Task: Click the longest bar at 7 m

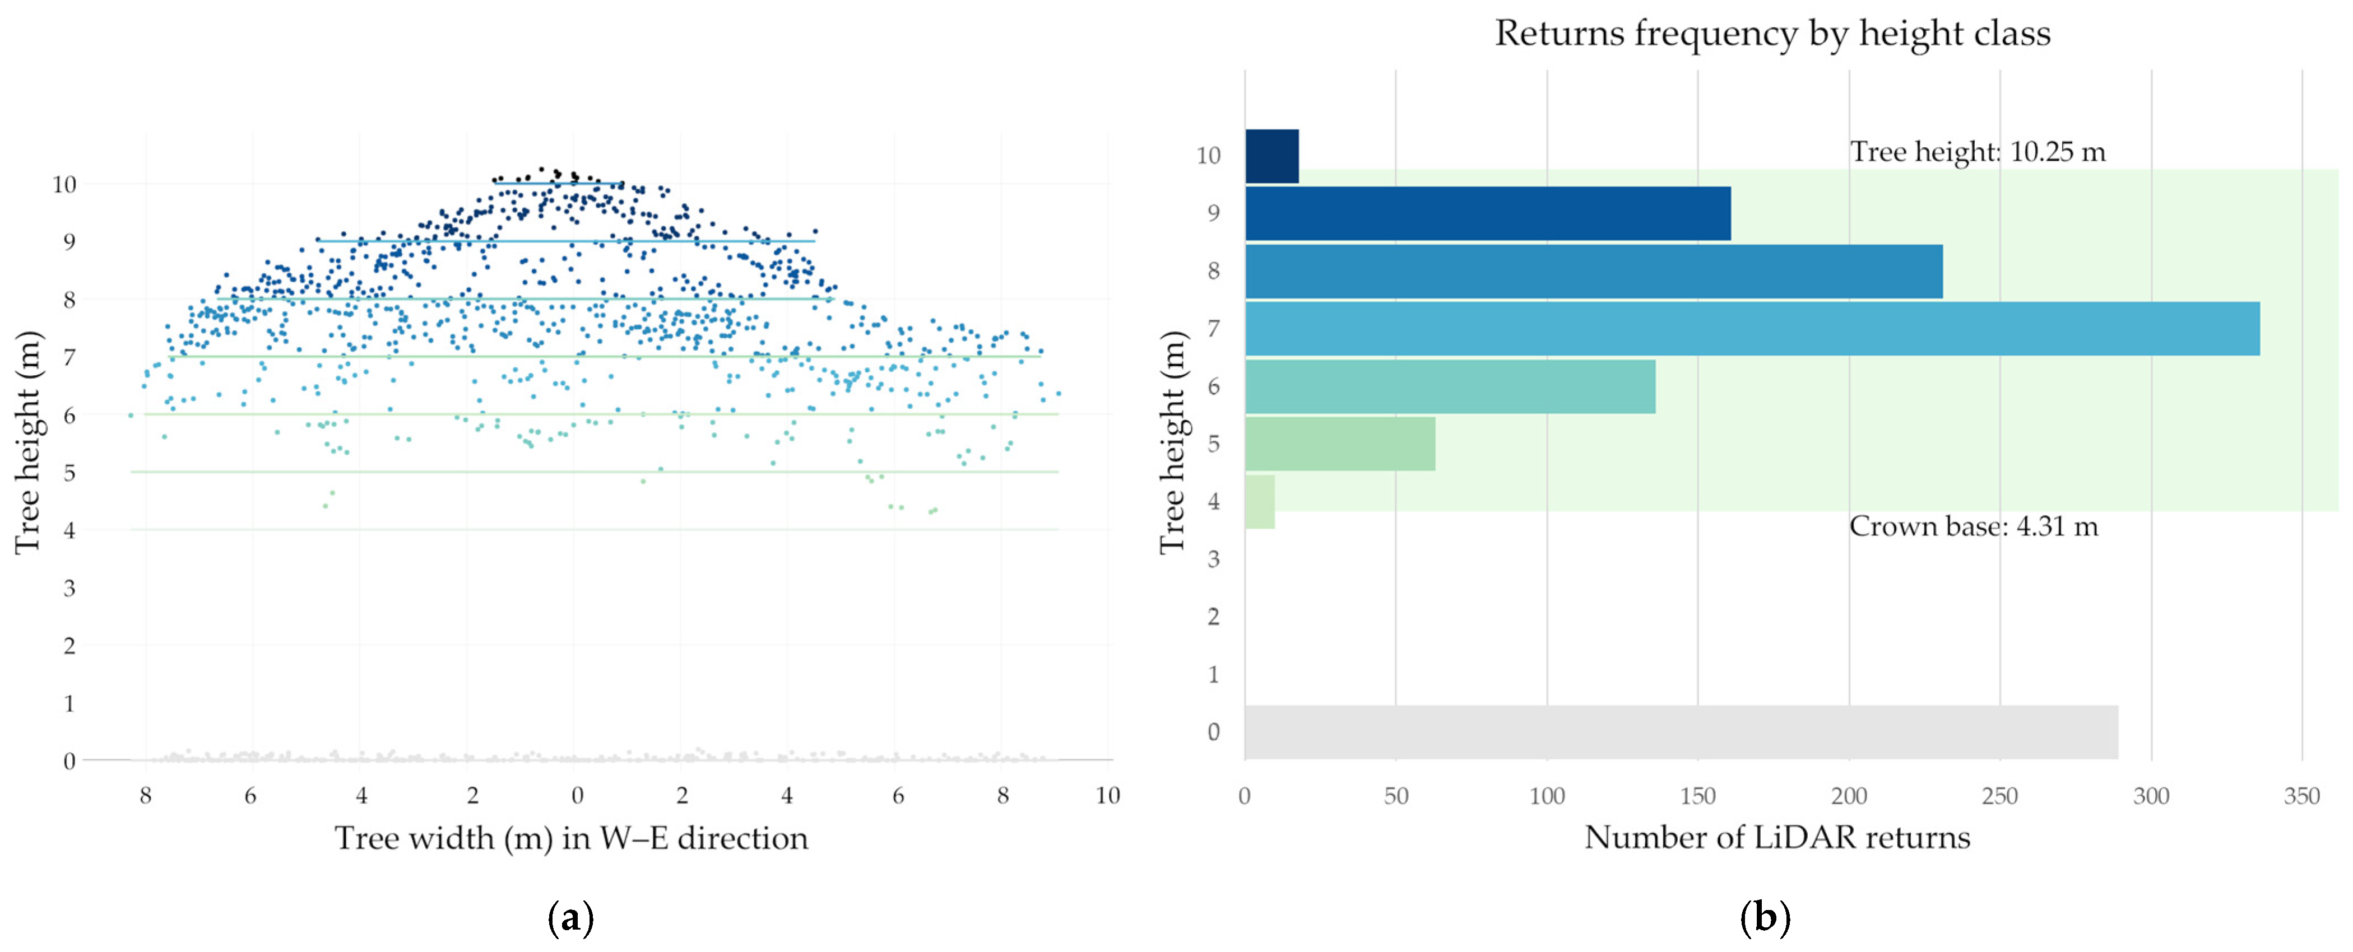Action: (x=1751, y=329)
